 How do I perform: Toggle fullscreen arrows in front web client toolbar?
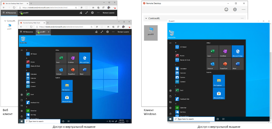coord(102,32)
